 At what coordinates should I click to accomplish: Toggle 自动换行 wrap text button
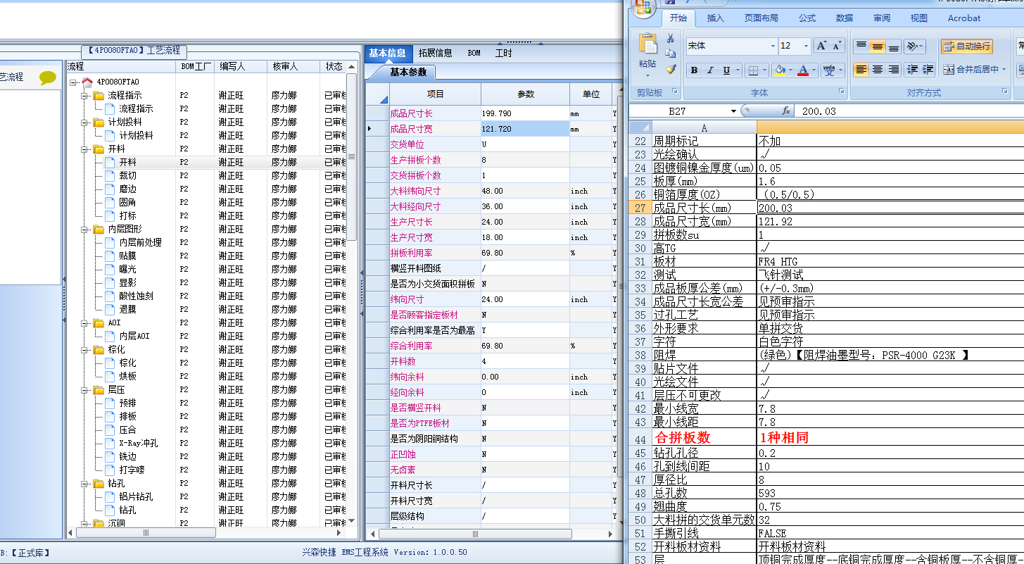tap(967, 46)
